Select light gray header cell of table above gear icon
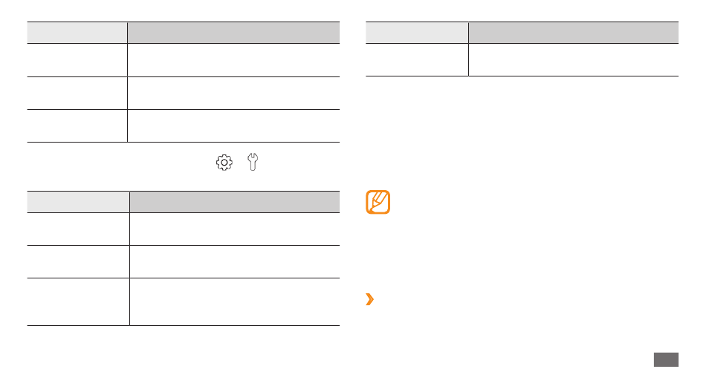 (77, 33)
